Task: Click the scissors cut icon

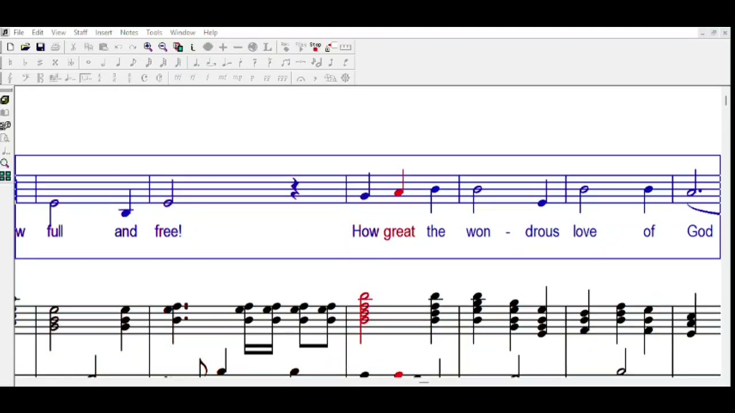Action: 73,47
